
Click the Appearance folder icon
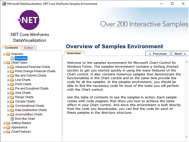point(8,127)
